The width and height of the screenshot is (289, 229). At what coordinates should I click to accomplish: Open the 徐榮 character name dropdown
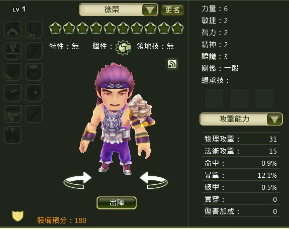(x=150, y=10)
